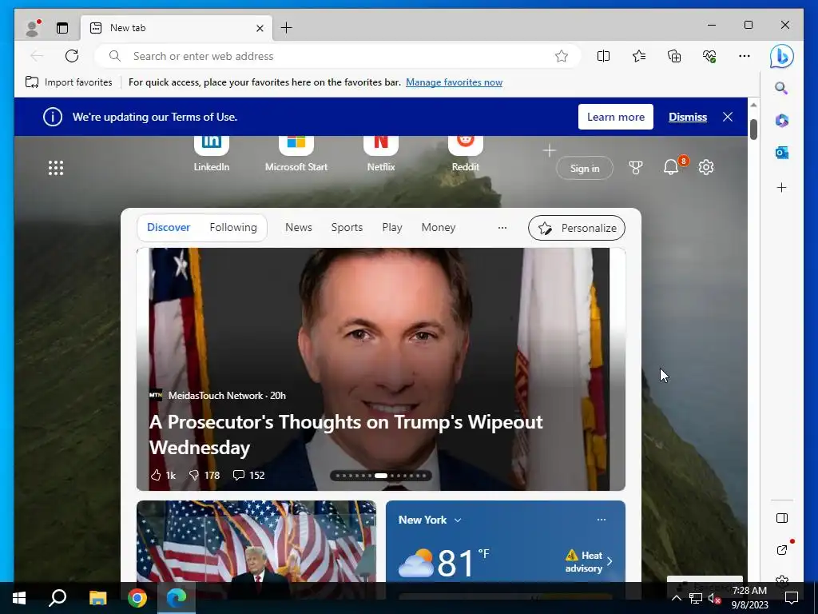Screen dimensions: 818x614
Task: Click the carousel slide indicator dots
Action: (381, 476)
